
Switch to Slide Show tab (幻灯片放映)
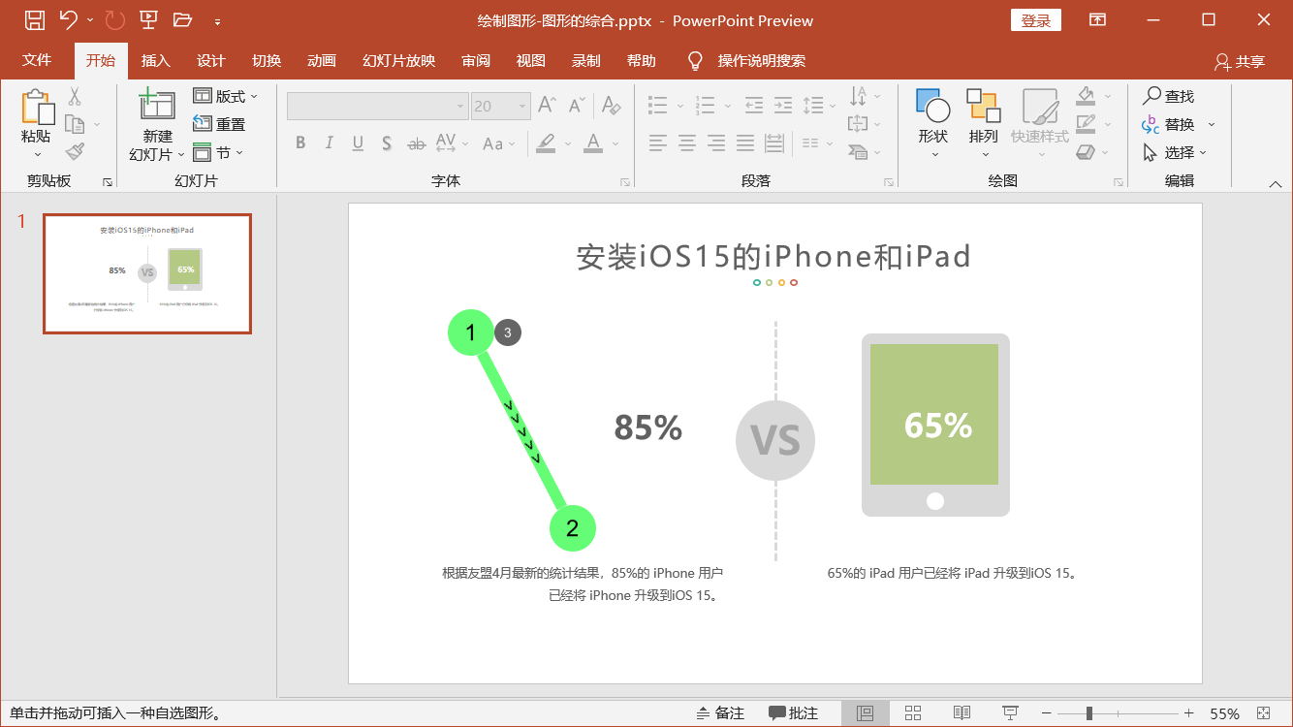[398, 60]
